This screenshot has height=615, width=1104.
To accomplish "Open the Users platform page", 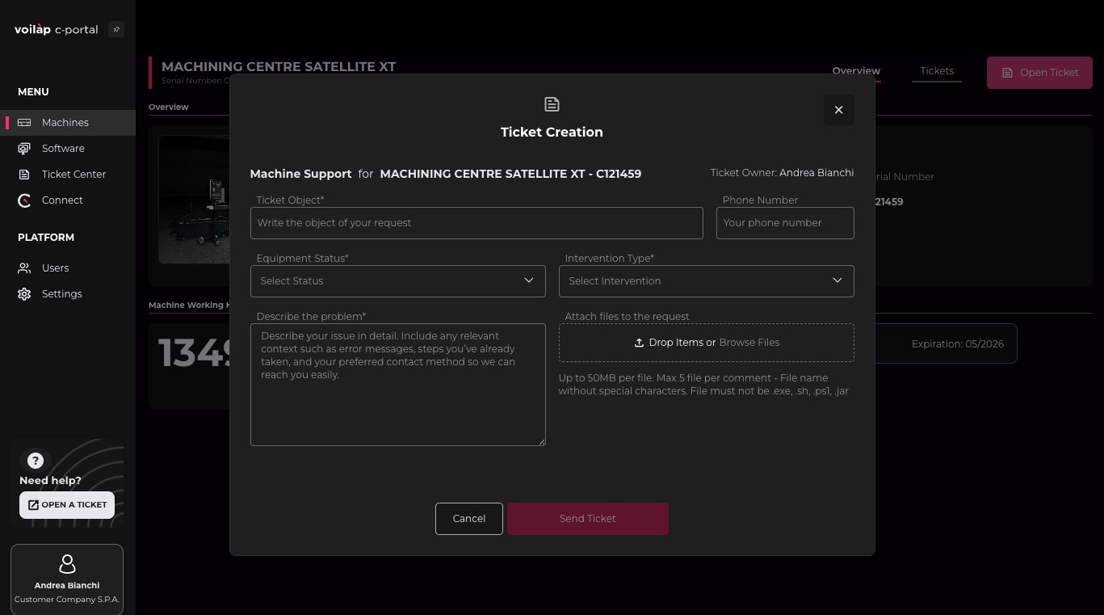I will (68, 268).
